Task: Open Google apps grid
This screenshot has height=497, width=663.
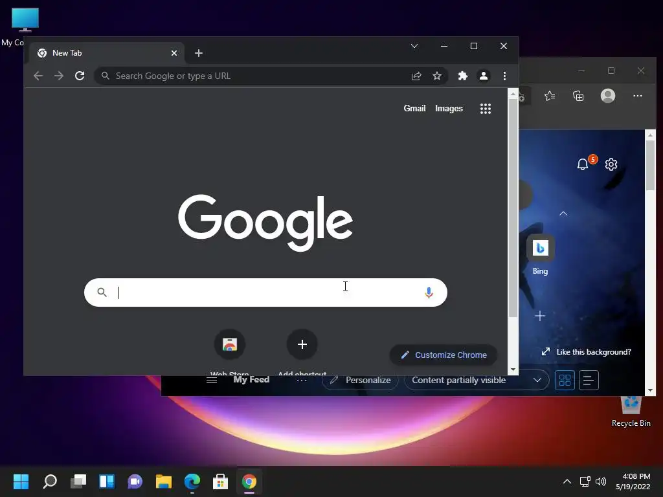Action: pyautogui.click(x=486, y=109)
